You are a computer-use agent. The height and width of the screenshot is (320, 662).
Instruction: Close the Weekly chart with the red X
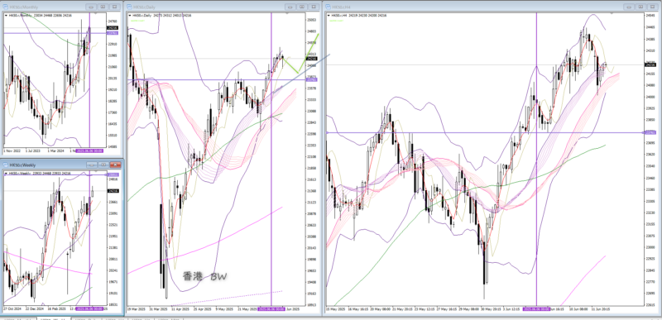point(115,165)
